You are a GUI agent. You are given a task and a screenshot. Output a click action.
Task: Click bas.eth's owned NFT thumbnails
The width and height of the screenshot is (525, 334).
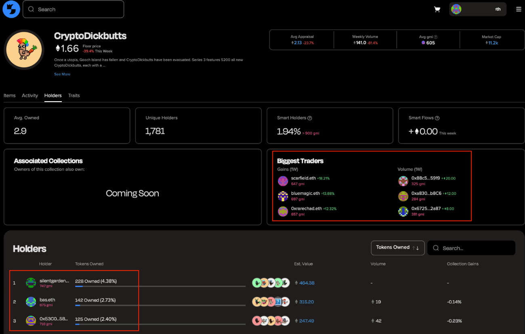[271, 302]
